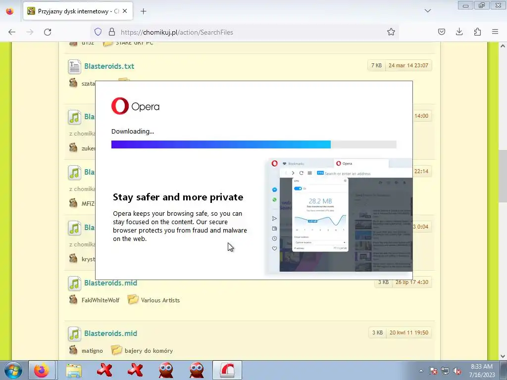The image size is (507, 380).
Task: Reload the chomikuj.pl page
Action: (48, 32)
